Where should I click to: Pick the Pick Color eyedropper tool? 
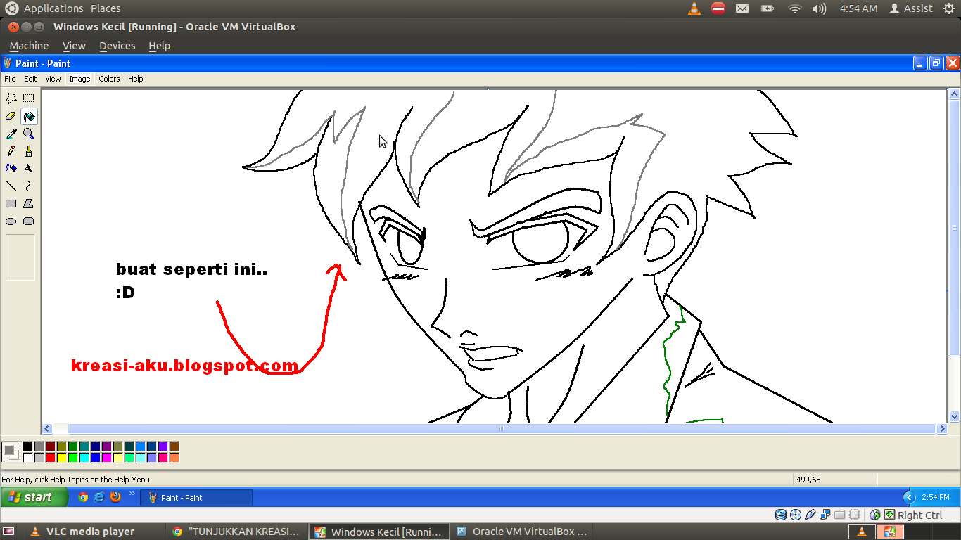[x=11, y=134]
